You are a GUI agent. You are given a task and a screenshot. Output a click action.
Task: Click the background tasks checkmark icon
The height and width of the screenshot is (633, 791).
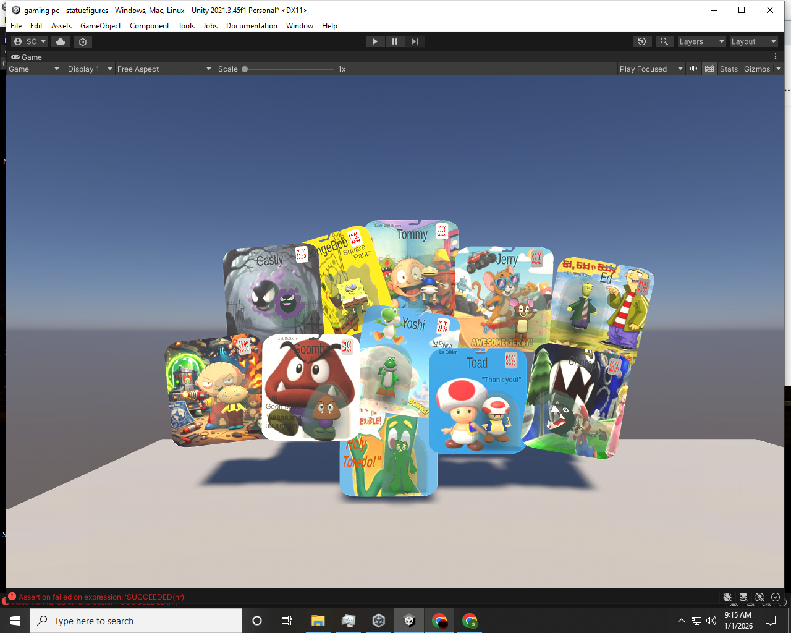point(776,597)
